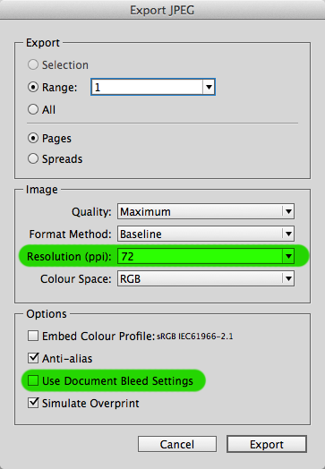The image size is (325, 469).
Task: Select the All pages radio button
Action: tap(33, 109)
